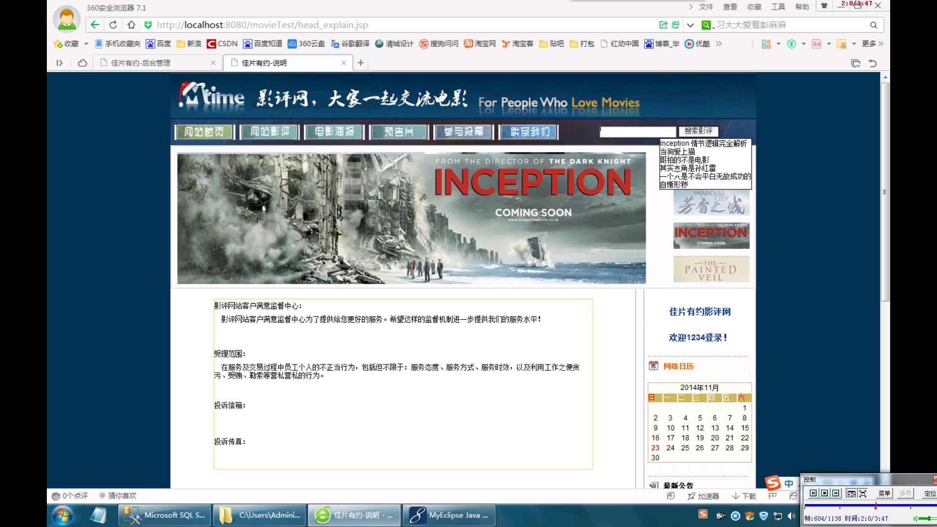
Task: Go to the browser home page icon
Action: tap(131, 25)
